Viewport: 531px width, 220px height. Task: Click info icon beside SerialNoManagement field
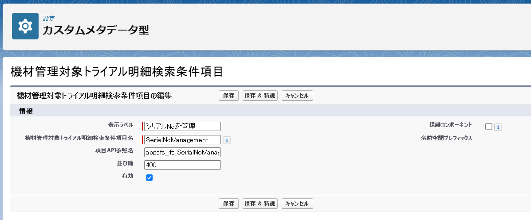click(227, 140)
